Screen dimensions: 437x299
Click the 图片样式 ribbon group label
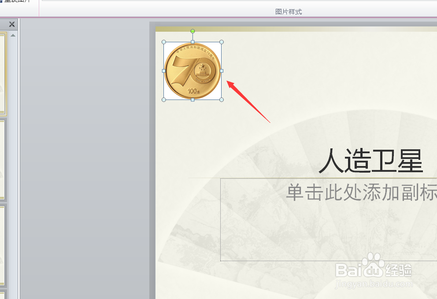[289, 12]
